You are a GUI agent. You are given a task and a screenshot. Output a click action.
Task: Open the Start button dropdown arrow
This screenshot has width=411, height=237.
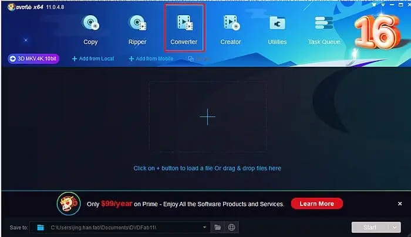tap(395, 227)
